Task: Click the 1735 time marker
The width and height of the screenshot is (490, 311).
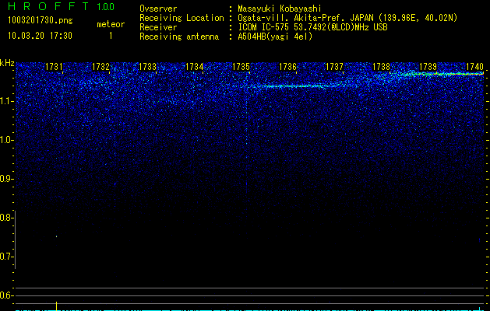Action: pyautogui.click(x=241, y=67)
